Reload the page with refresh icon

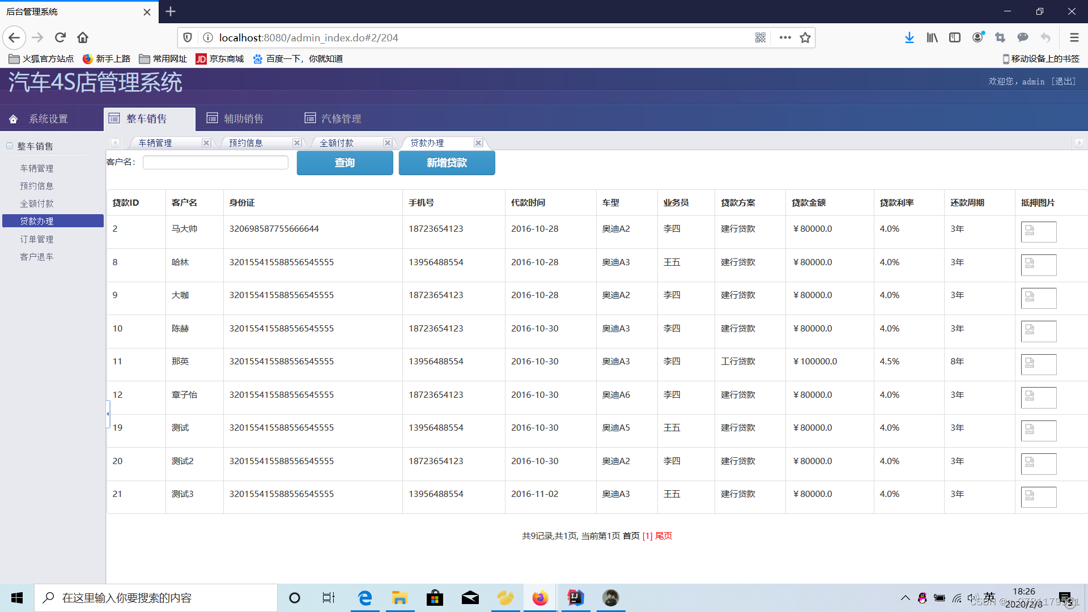(60, 37)
